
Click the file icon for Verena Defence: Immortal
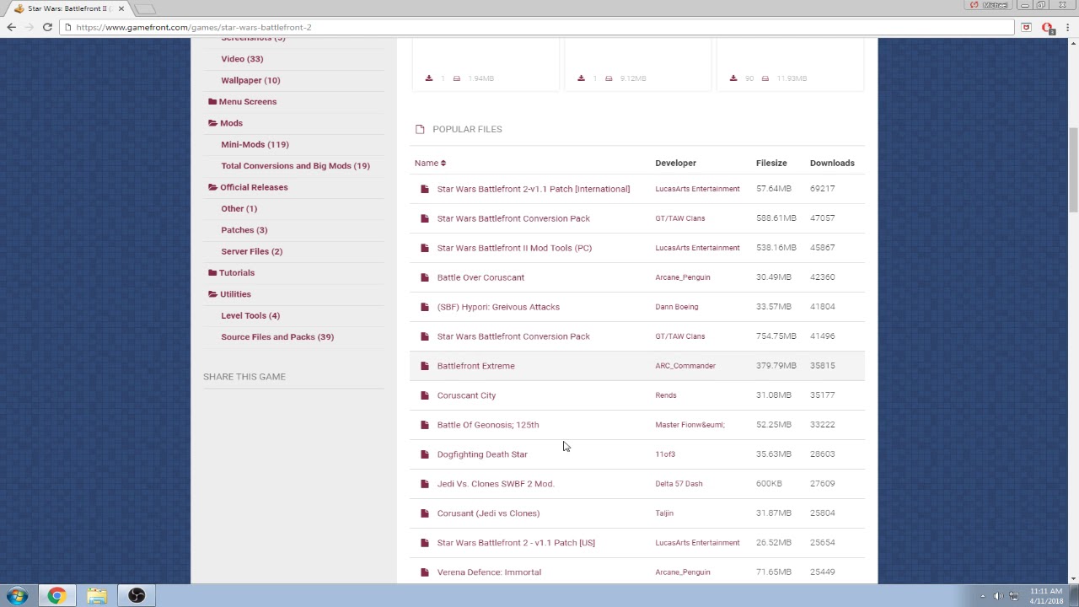(x=425, y=572)
